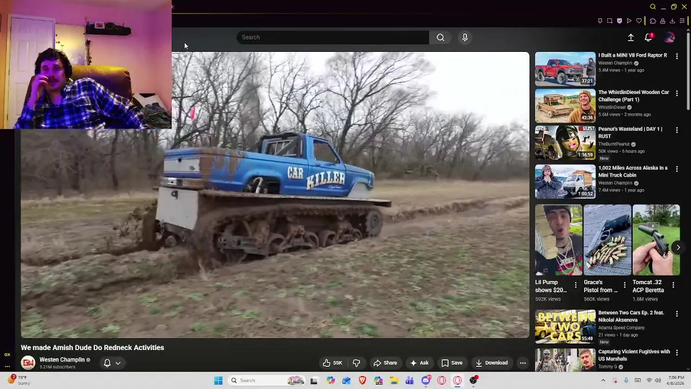Open options for MINI V8 Ford Raptor video
691x389 pixels.
pos(677,56)
